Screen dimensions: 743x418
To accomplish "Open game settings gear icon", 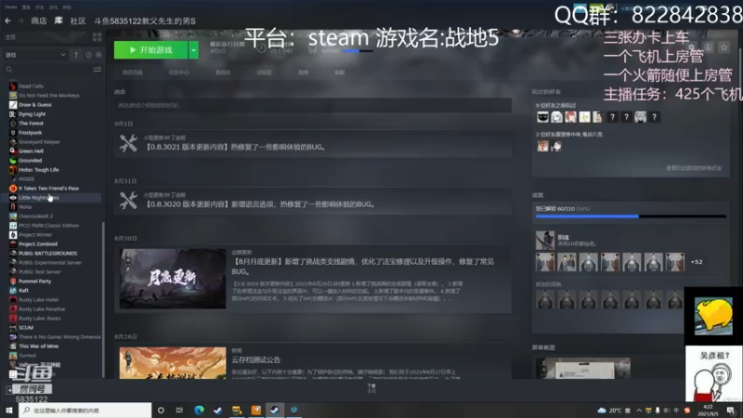I will [x=692, y=47].
